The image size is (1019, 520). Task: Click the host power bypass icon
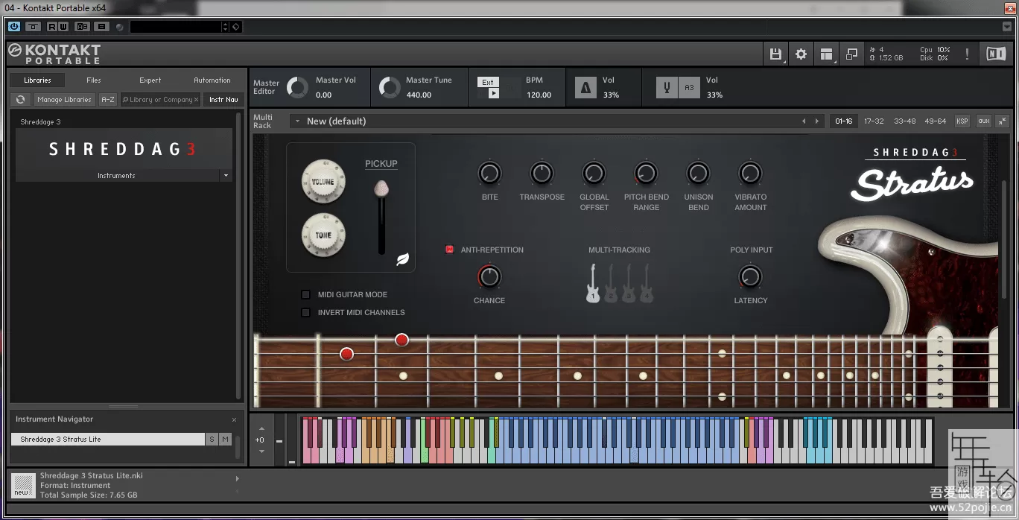14,27
